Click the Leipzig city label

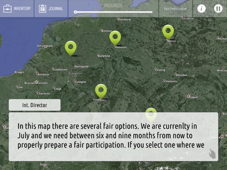(x=160, y=70)
